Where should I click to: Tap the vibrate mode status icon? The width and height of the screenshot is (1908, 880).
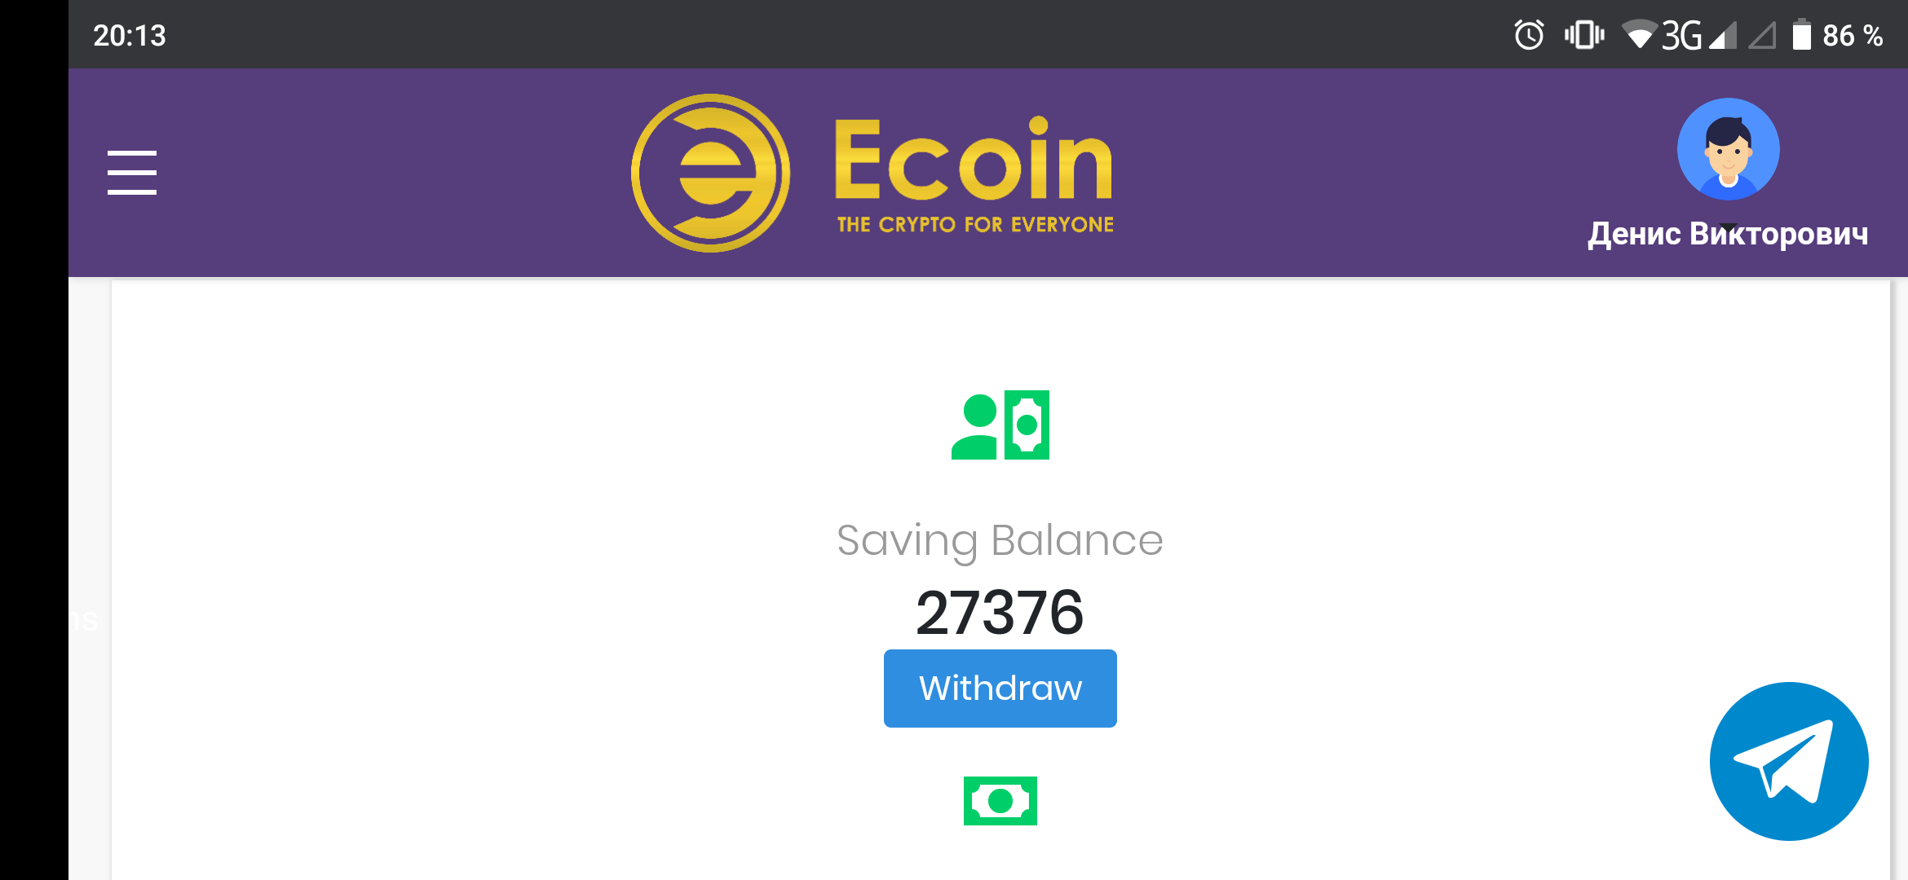coord(1584,35)
